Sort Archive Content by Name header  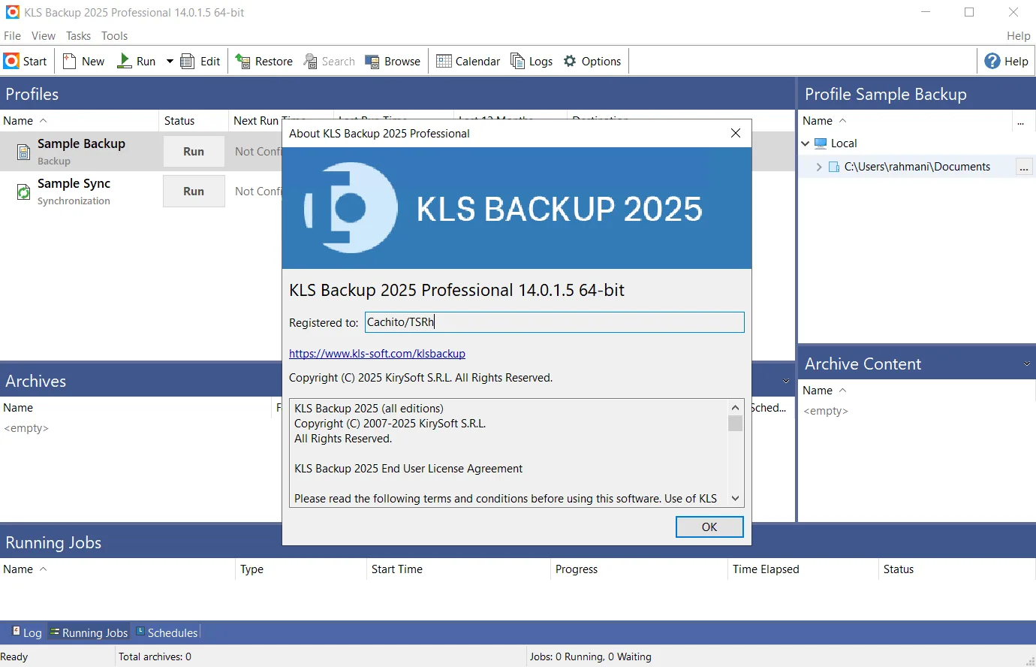917,390
